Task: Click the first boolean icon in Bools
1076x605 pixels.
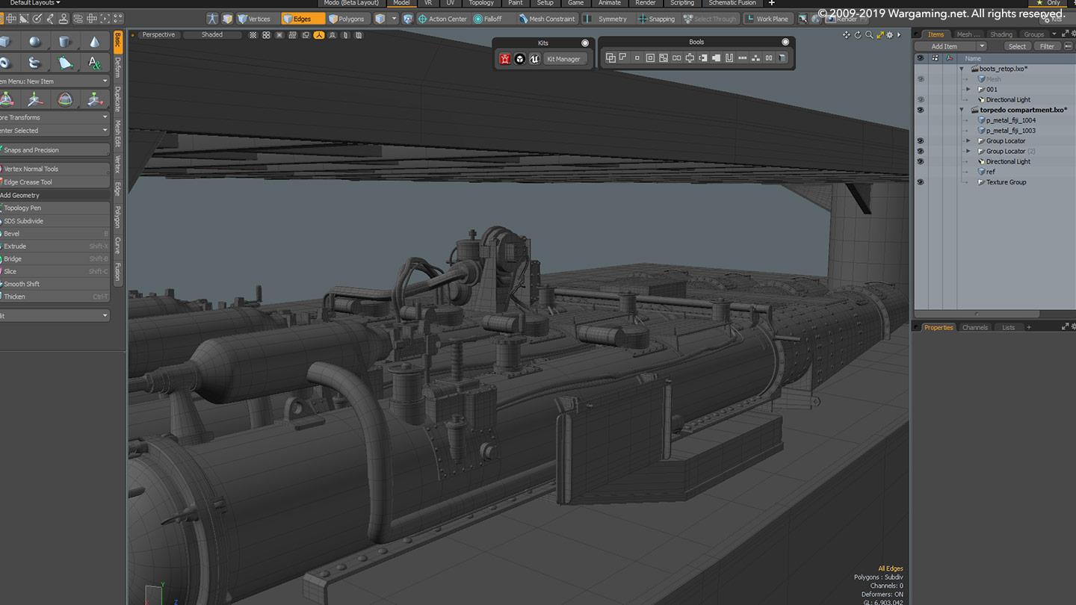Action: point(610,58)
